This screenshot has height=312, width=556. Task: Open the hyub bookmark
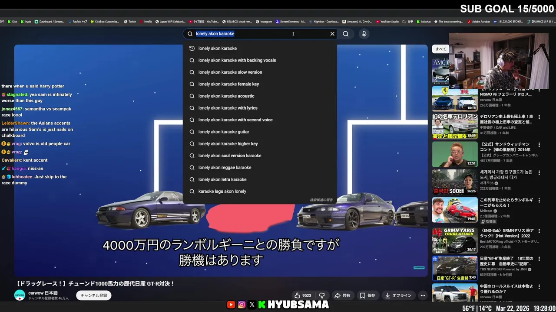click(x=26, y=22)
